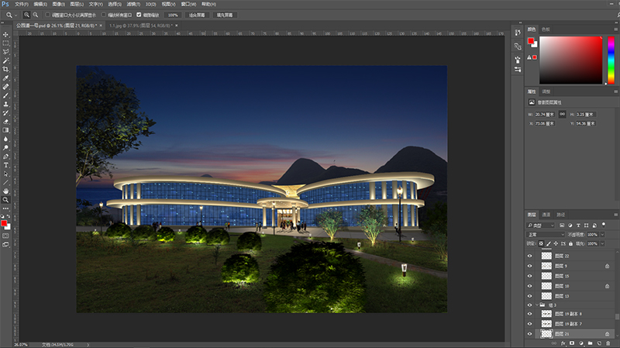
Task: Select the Hand tool
Action: 5,191
